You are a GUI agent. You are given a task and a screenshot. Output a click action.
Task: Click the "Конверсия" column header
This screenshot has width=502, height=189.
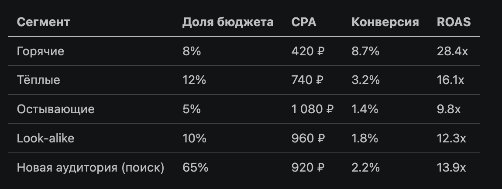385,22
